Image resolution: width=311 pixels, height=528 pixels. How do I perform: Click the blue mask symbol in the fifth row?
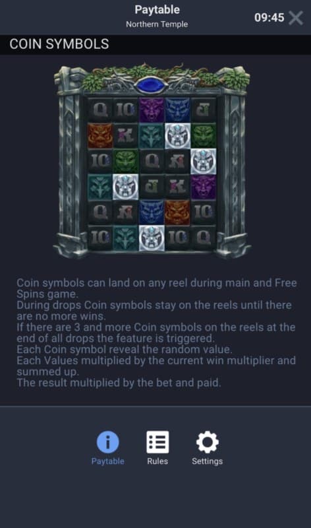point(152,213)
